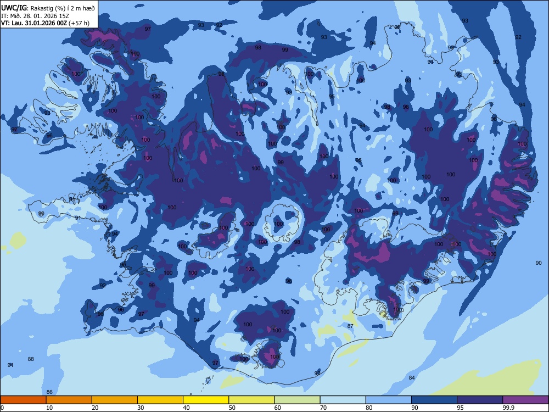Click the '86' humidity value on the map
Image resolution: width=549 pixels, height=412 pixels.
49,392
